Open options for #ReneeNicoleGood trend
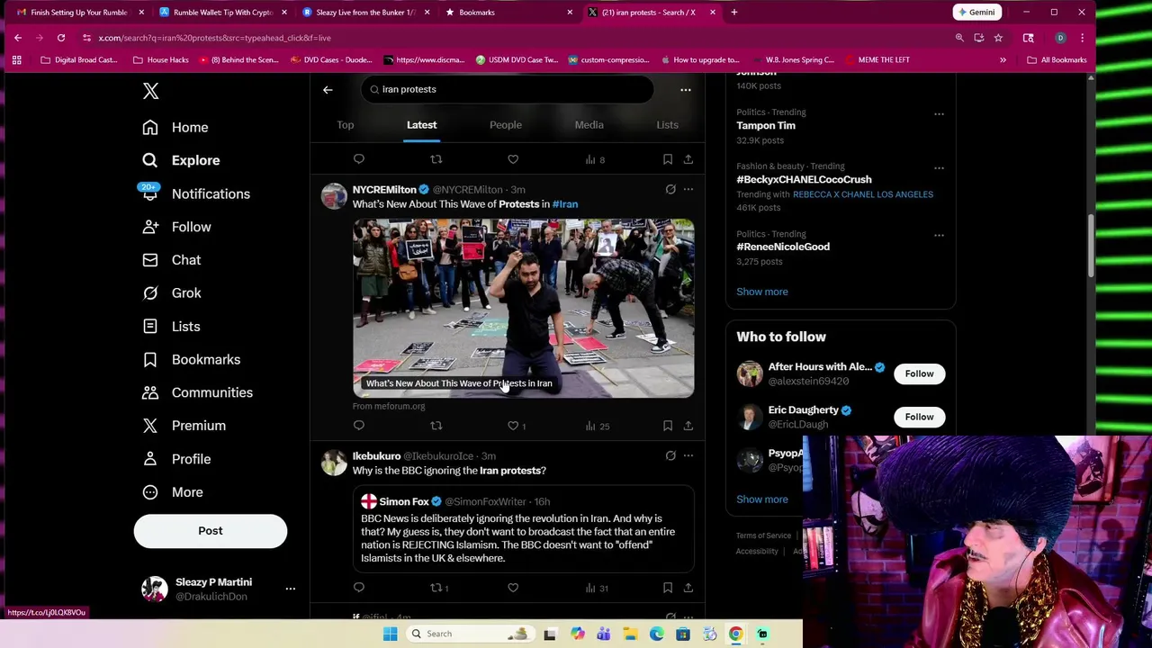Screen dimensions: 1152x648 pos(939,236)
